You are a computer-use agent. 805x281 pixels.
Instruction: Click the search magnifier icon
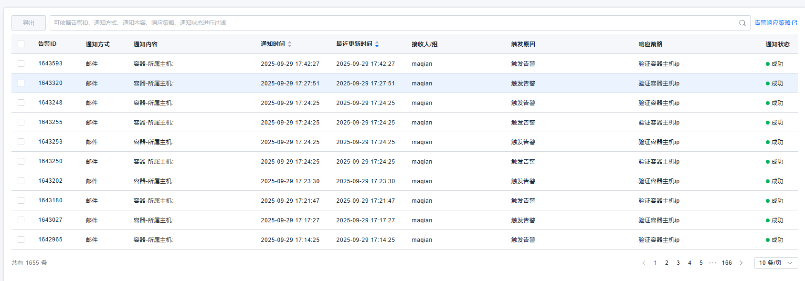click(742, 23)
